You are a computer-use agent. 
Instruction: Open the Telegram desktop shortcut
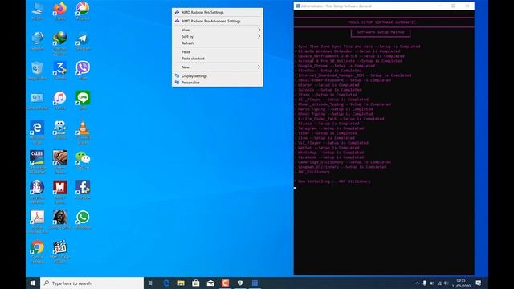click(x=83, y=41)
